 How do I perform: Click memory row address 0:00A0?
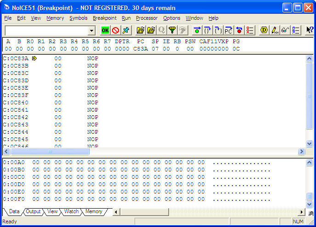point(14,163)
